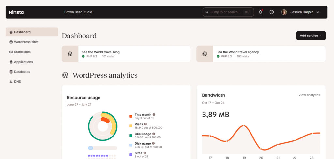The width and height of the screenshot is (334, 159).
Task: Open the Brown Bear Studio company switcher
Action: (x=78, y=12)
